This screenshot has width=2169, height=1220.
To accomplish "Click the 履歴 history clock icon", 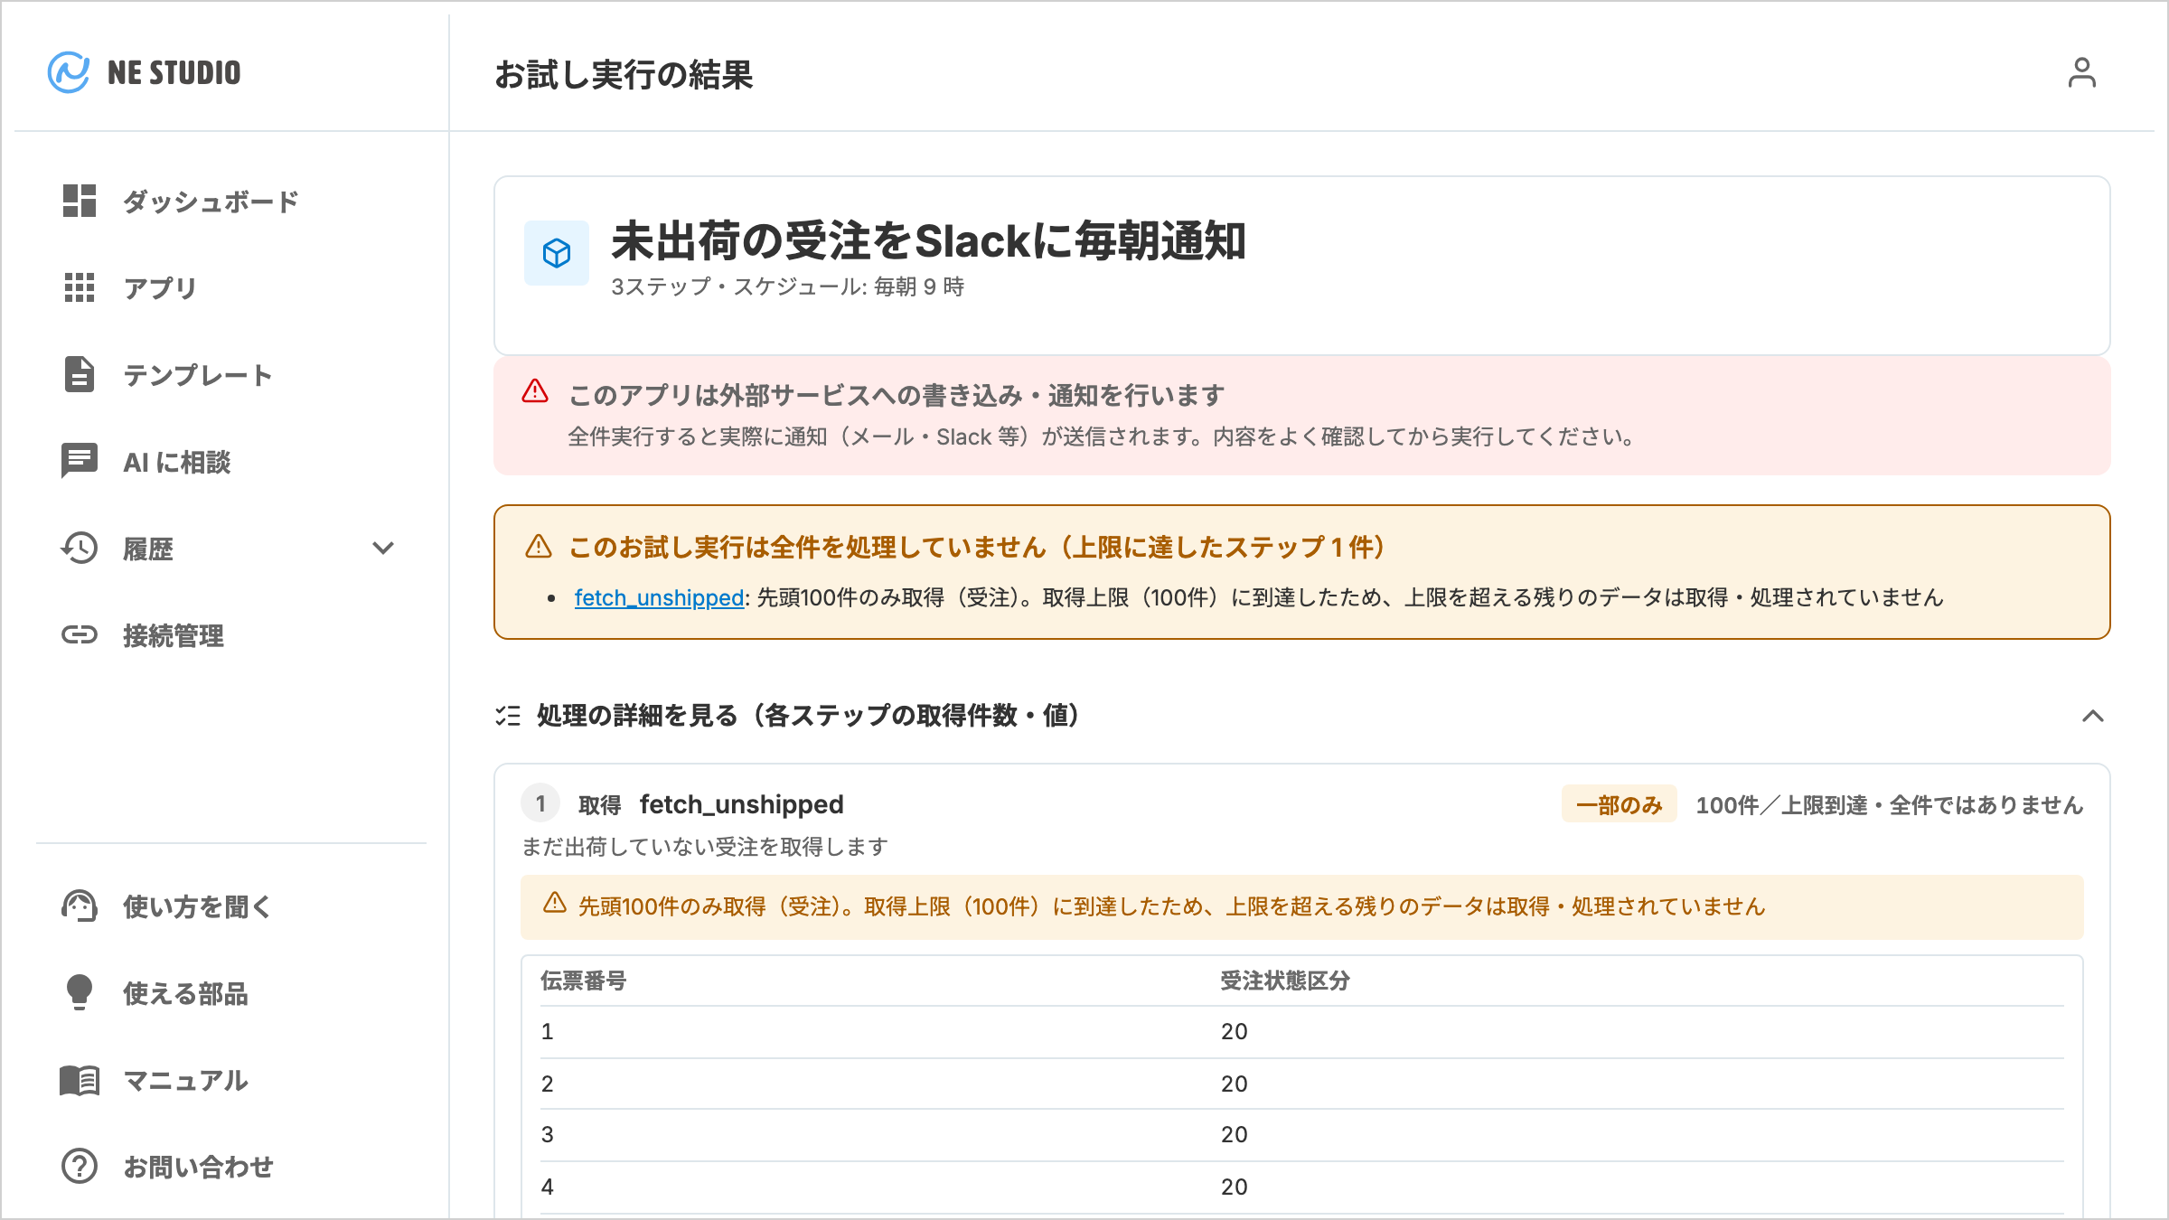I will point(80,548).
